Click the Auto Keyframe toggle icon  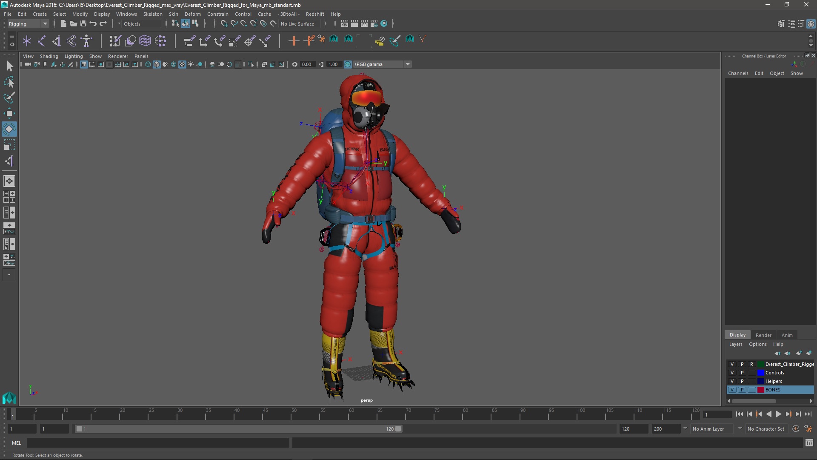796,429
